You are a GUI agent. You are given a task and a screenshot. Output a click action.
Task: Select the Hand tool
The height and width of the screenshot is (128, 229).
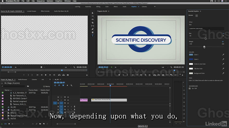click(x=93, y=32)
